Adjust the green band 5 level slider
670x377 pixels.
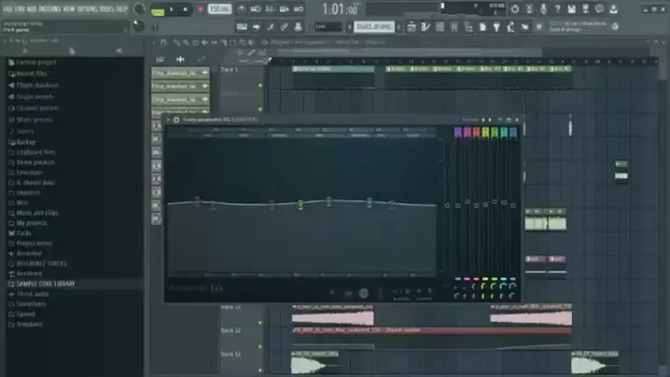coord(494,201)
